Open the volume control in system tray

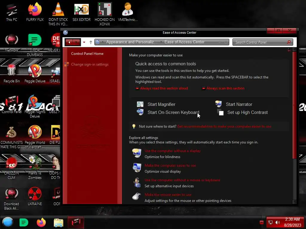pos(278,222)
